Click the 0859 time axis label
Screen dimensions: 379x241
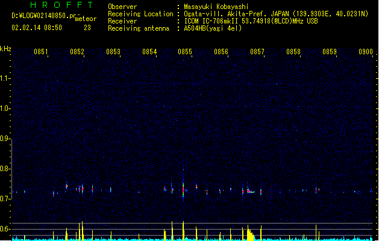coord(330,52)
